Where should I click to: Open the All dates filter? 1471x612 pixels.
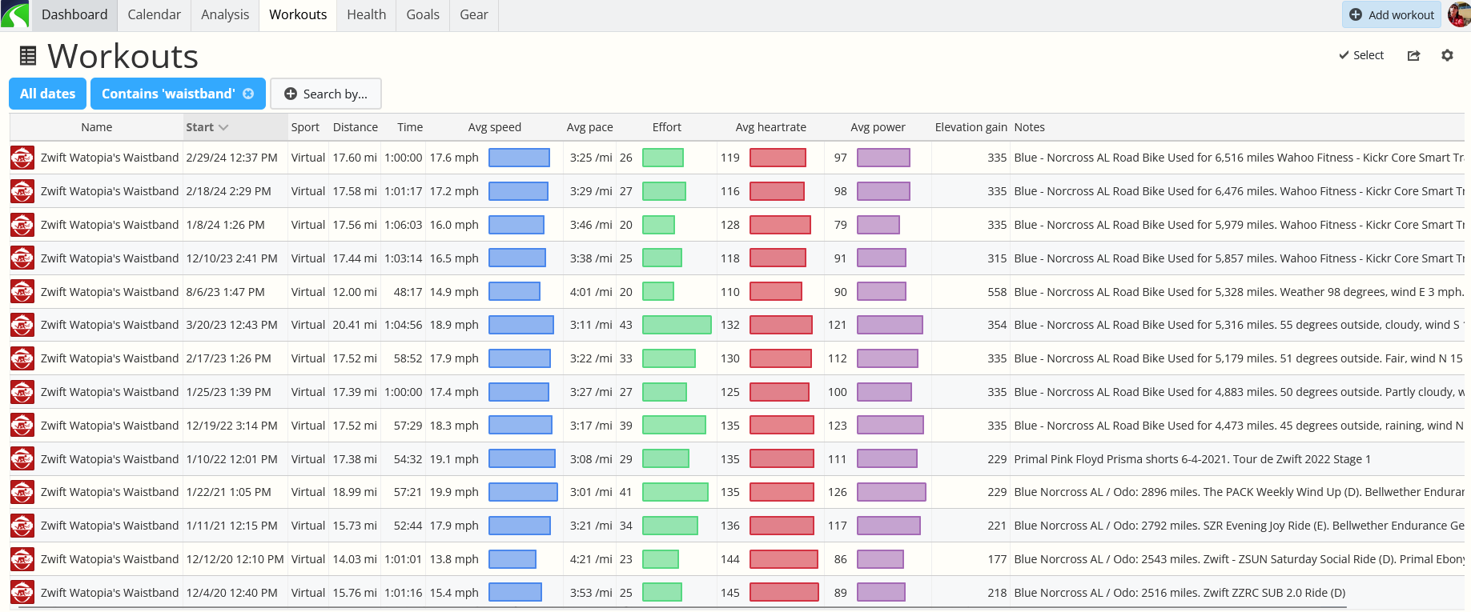47,94
